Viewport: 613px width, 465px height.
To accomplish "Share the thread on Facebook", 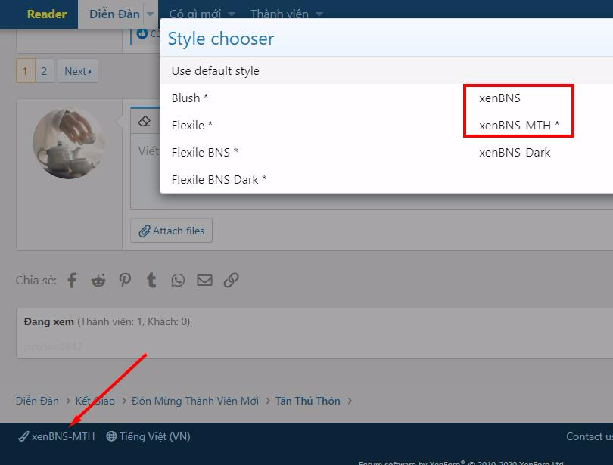I will [x=72, y=281].
